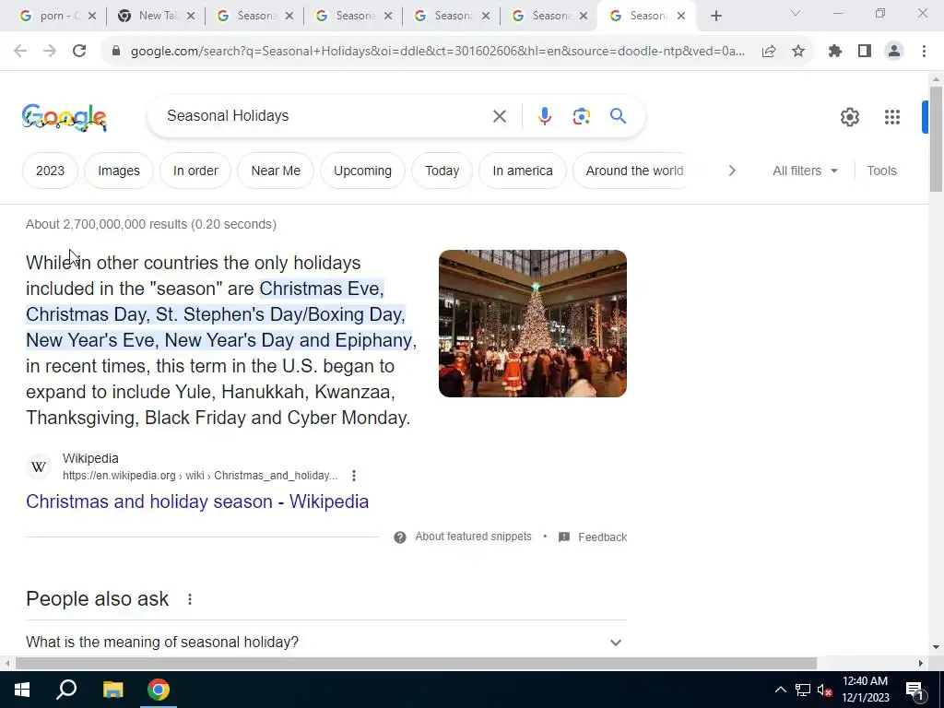Toggle Chrome side panel icon
This screenshot has height=708, width=944.
pyautogui.click(x=864, y=52)
